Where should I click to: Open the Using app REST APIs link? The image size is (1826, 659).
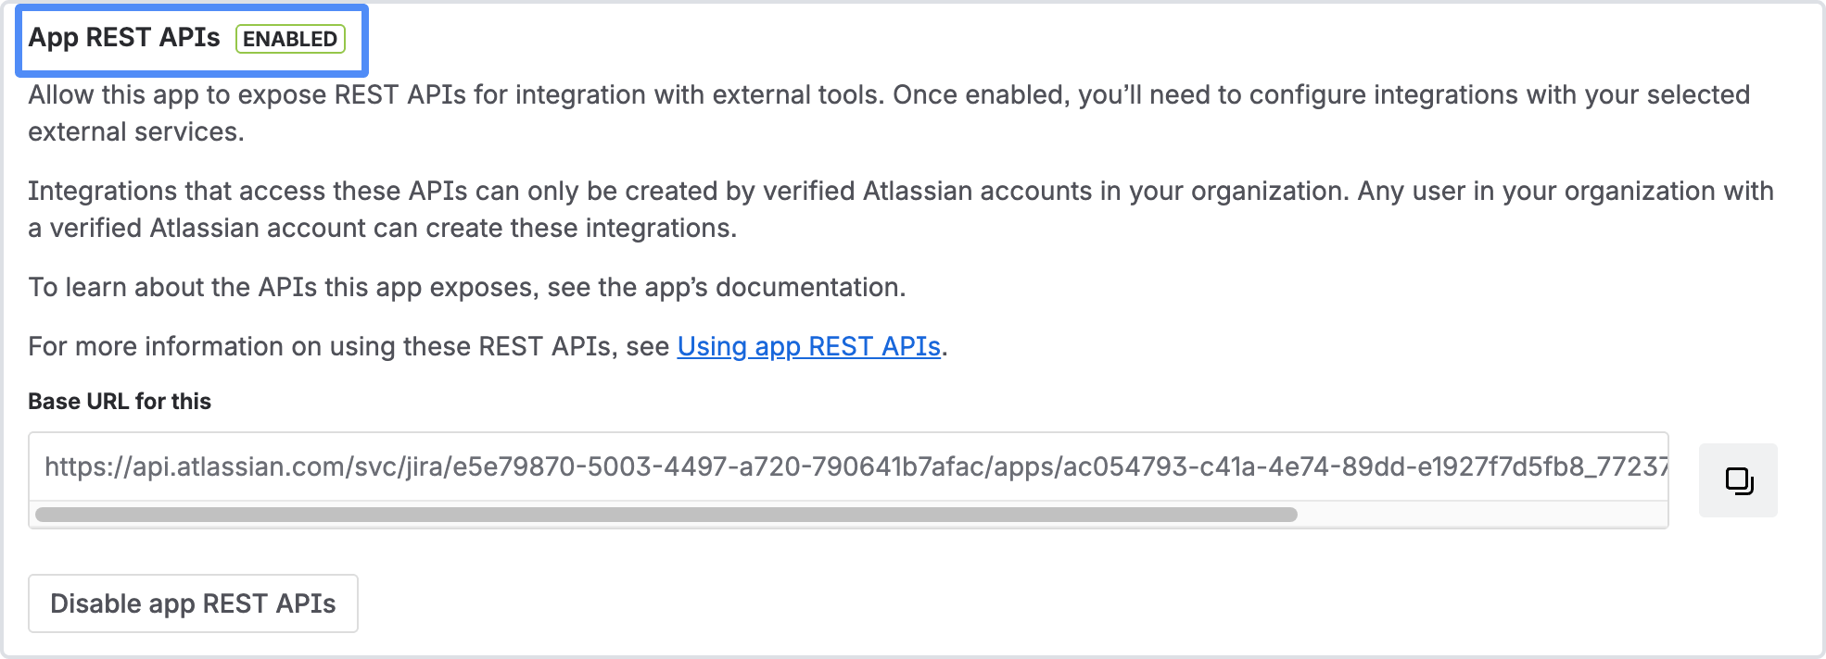tap(808, 346)
